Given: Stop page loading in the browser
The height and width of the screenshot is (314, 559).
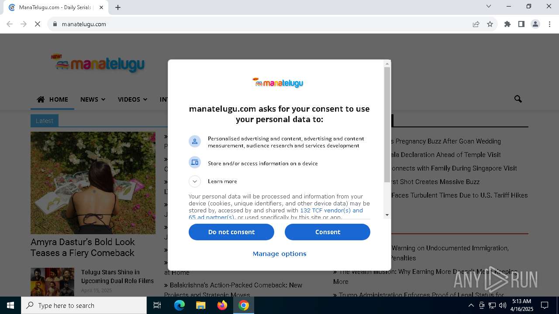Looking at the screenshot, I should pos(38,24).
